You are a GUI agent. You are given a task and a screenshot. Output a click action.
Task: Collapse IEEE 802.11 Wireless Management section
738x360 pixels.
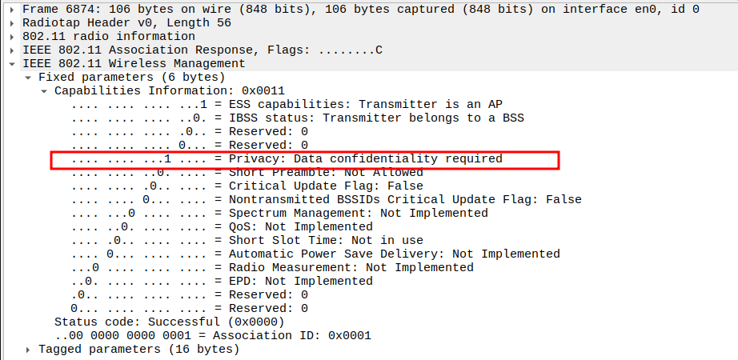12,64
